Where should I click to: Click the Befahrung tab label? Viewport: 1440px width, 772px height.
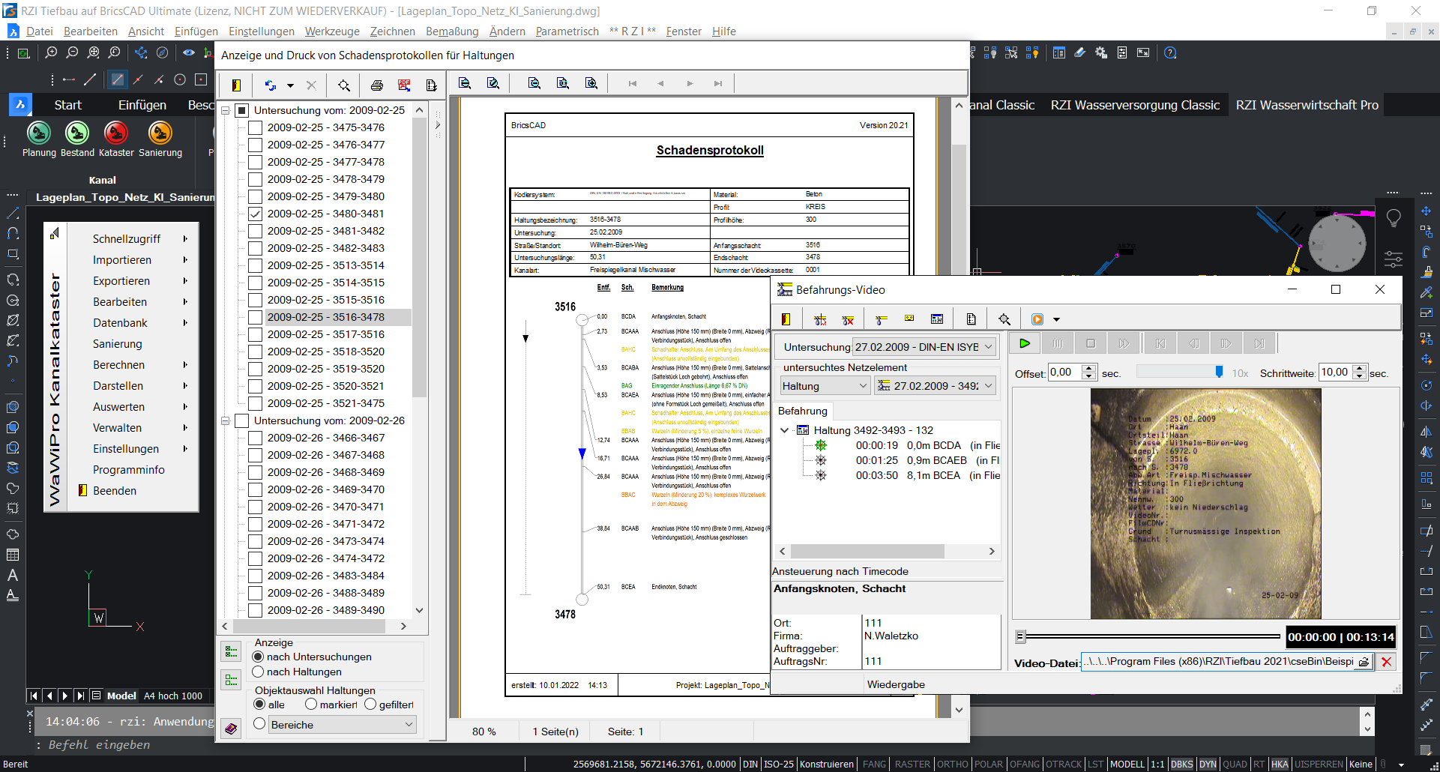coord(802,411)
